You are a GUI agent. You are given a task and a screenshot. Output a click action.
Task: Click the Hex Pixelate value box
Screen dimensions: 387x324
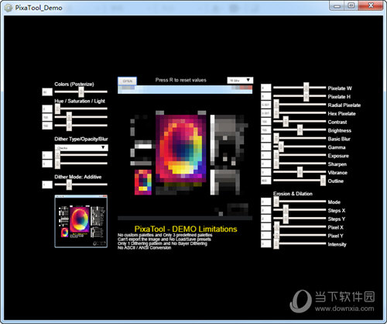tap(266, 113)
